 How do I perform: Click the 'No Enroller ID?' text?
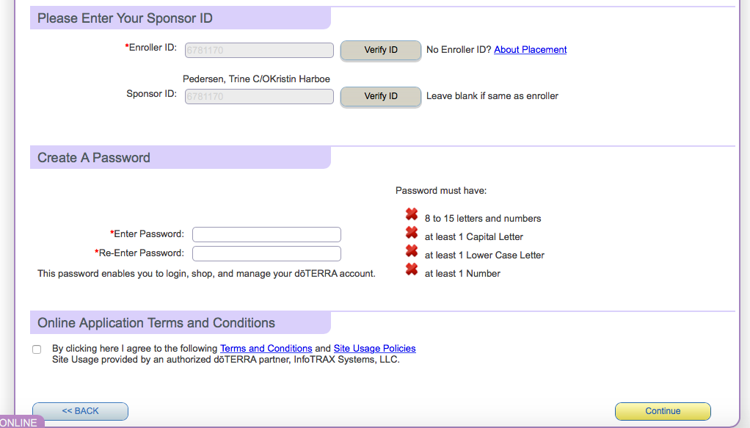click(459, 50)
